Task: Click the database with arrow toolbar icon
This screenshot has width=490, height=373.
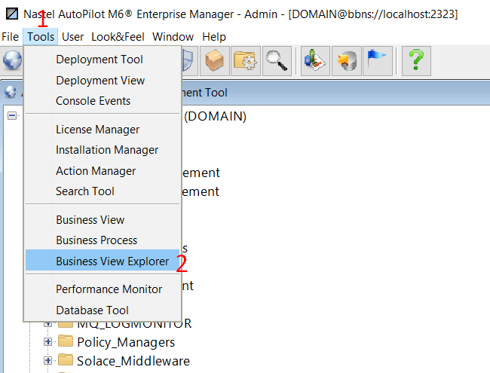Action: [x=347, y=61]
